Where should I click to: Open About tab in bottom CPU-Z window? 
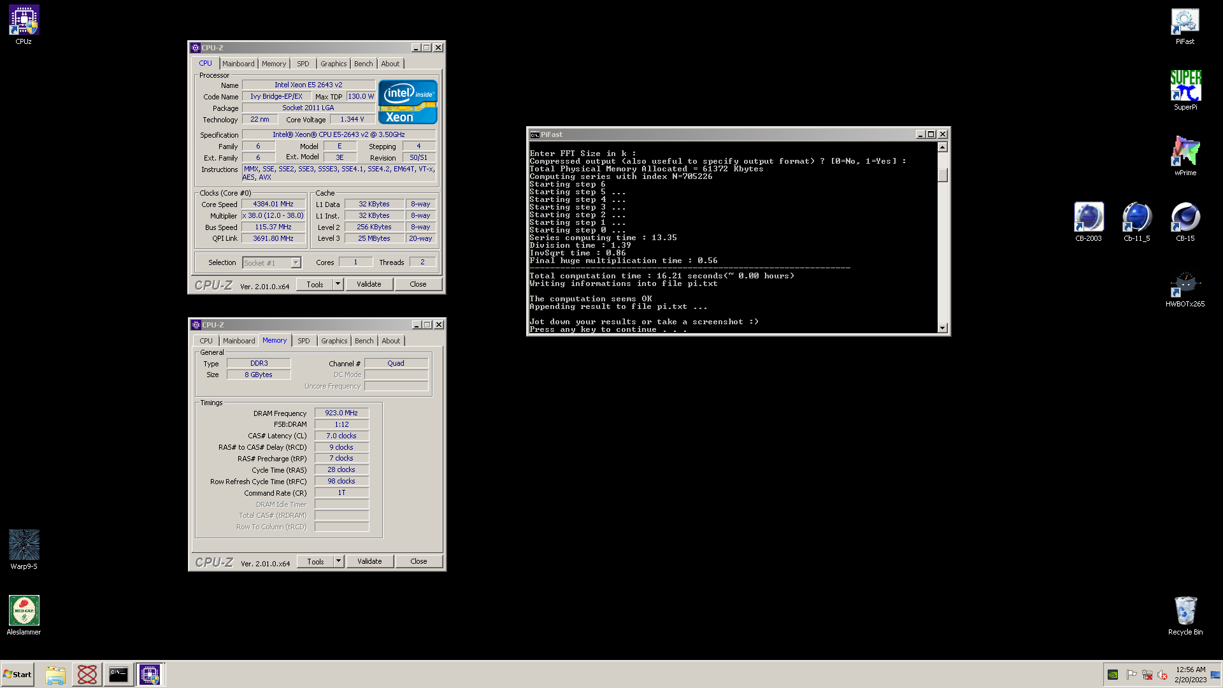(391, 341)
